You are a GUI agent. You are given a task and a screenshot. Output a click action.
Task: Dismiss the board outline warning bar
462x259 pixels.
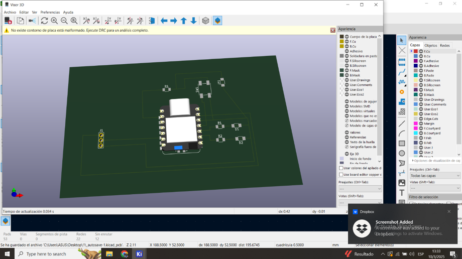(x=332, y=30)
